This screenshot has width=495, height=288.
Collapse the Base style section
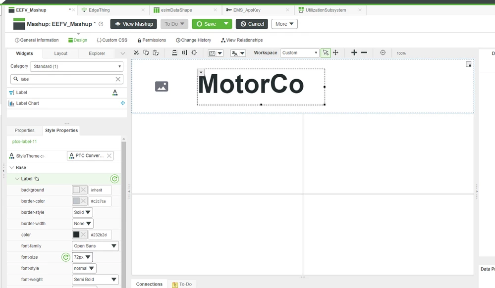coord(13,167)
